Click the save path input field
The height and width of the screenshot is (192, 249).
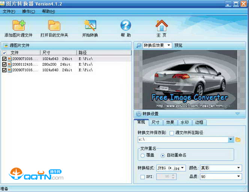pyautogui.click(x=183, y=140)
